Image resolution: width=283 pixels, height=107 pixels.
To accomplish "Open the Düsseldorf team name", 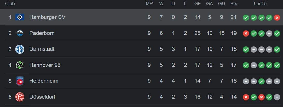I will click(42, 97).
